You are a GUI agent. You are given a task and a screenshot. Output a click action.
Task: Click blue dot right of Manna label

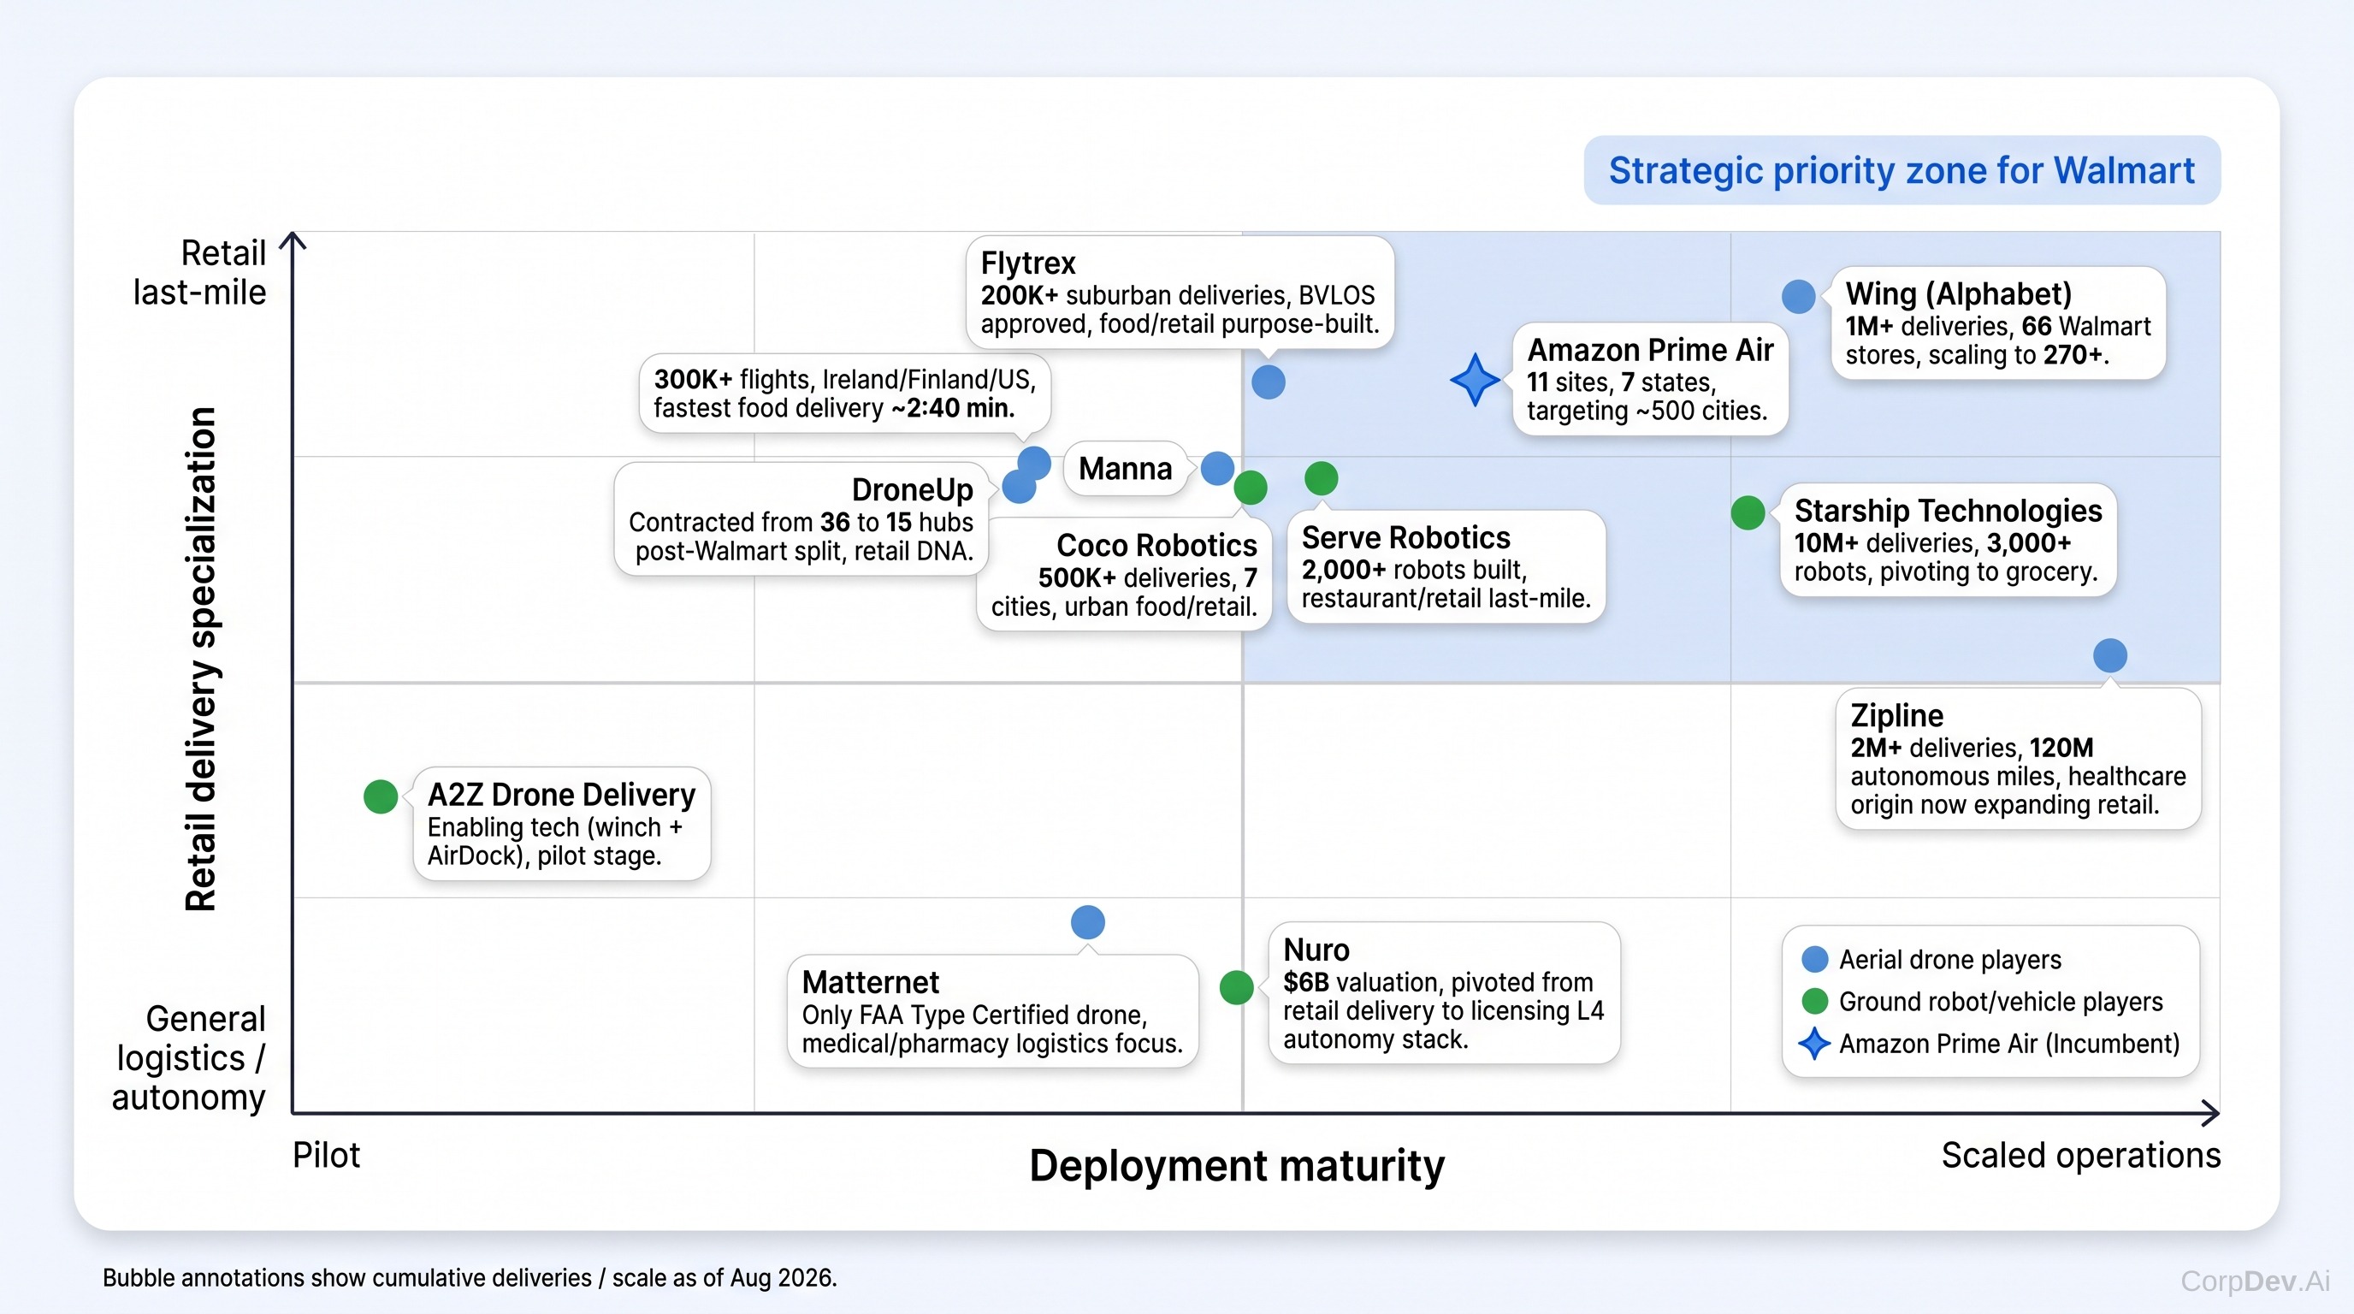[x=1217, y=468]
